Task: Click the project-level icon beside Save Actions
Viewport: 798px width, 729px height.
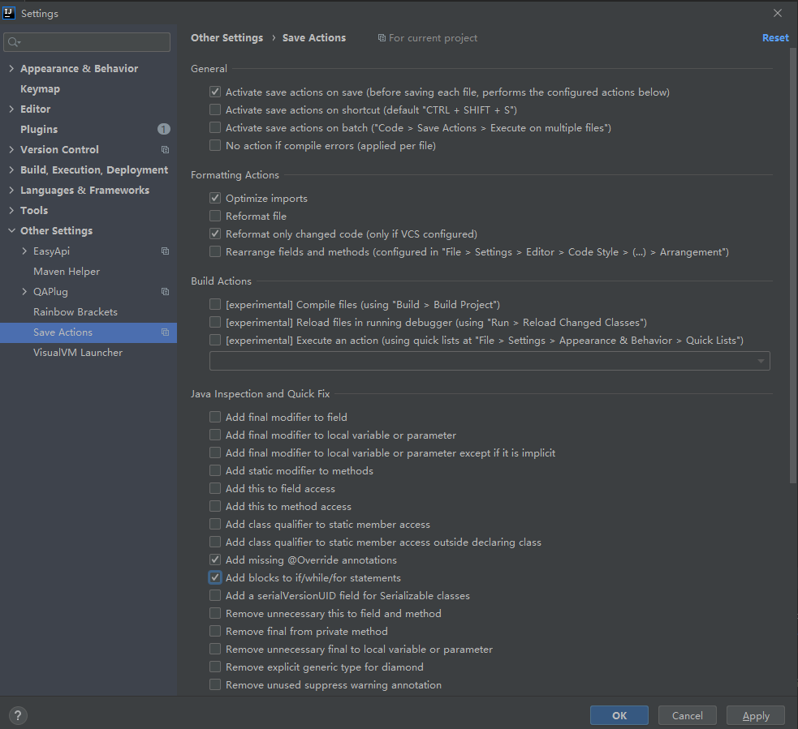Action: [x=165, y=332]
